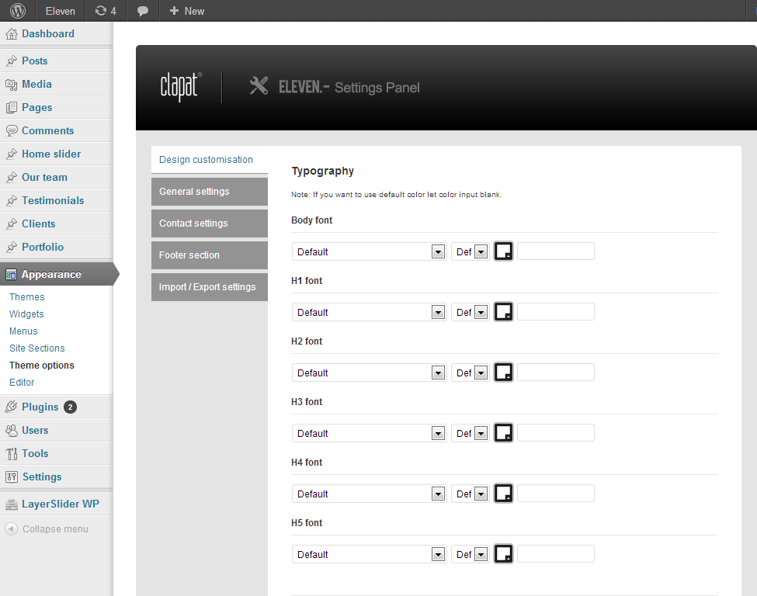This screenshot has height=596, width=757.
Task: Click the Tools icon in sidebar
Action: click(x=12, y=454)
